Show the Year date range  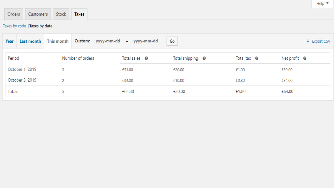(x=9, y=41)
